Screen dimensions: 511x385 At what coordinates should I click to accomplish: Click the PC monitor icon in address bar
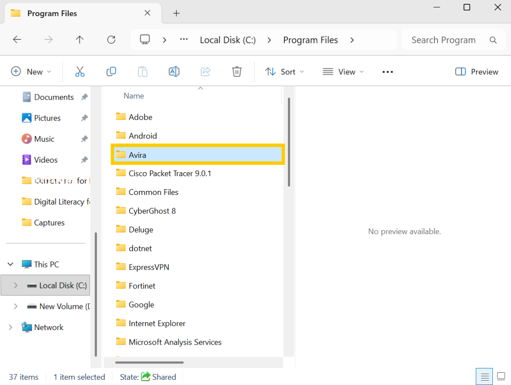tap(145, 40)
